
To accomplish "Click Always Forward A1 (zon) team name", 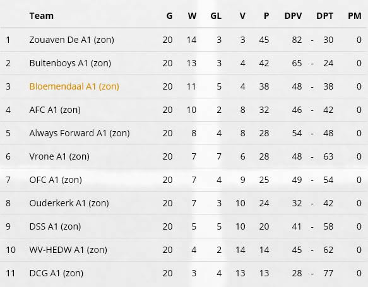I will [80, 133].
